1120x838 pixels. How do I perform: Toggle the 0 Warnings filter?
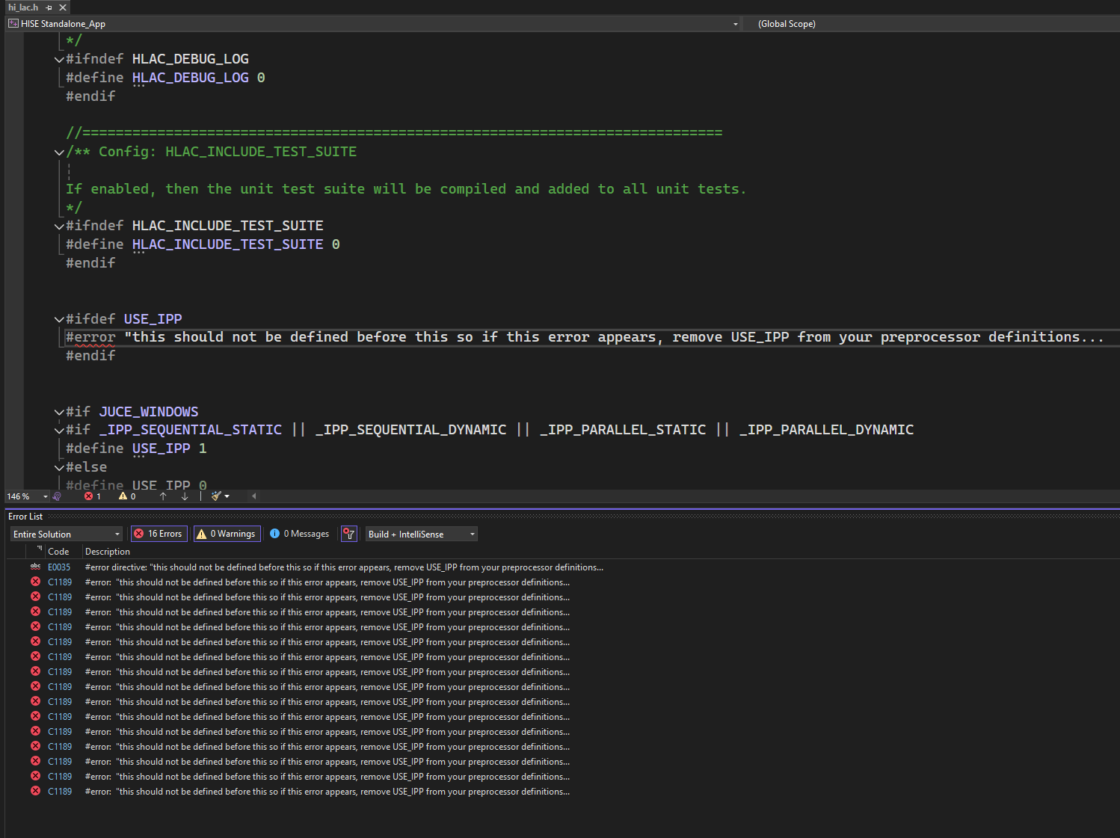(227, 534)
